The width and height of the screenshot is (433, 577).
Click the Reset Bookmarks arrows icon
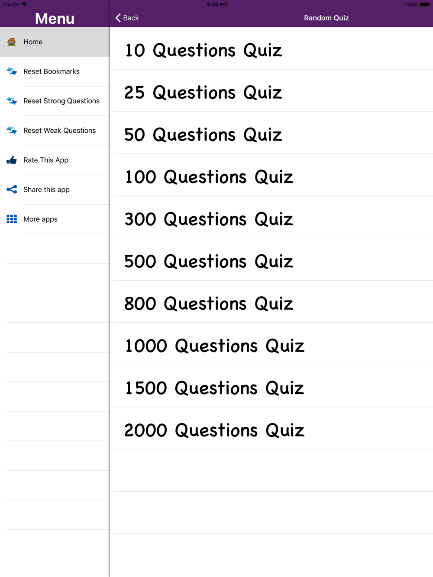coord(12,71)
